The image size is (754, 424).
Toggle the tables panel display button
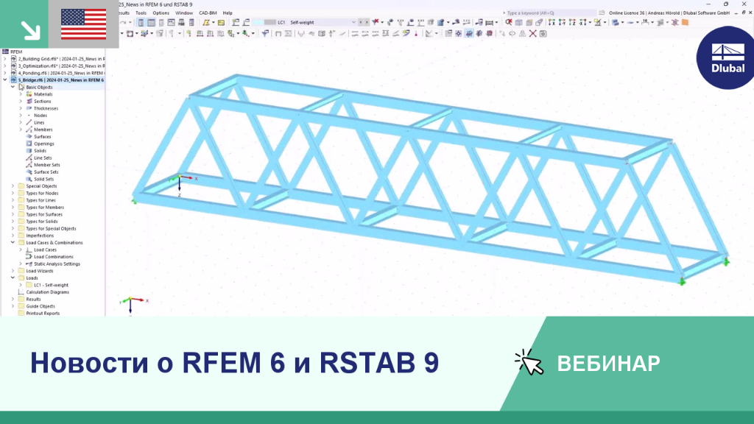click(x=151, y=22)
